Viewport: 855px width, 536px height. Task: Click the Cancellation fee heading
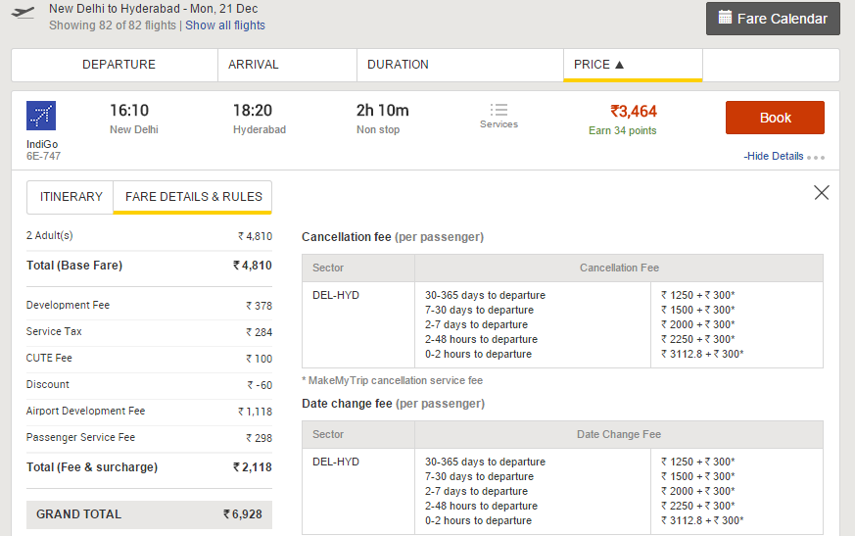click(x=393, y=237)
